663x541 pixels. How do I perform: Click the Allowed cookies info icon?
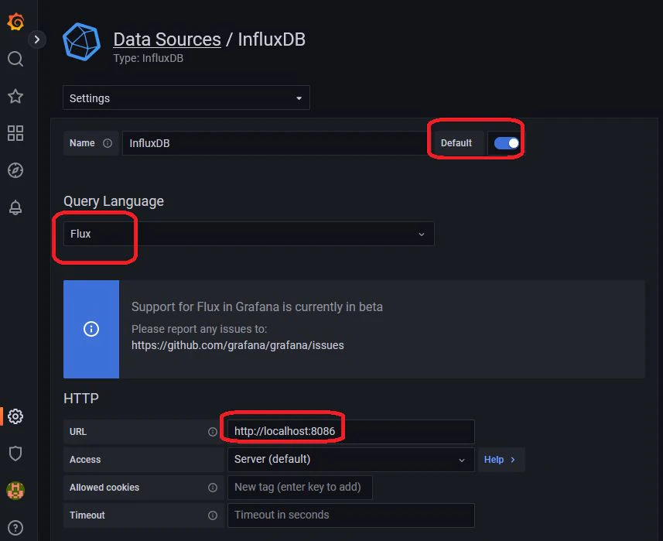(213, 488)
